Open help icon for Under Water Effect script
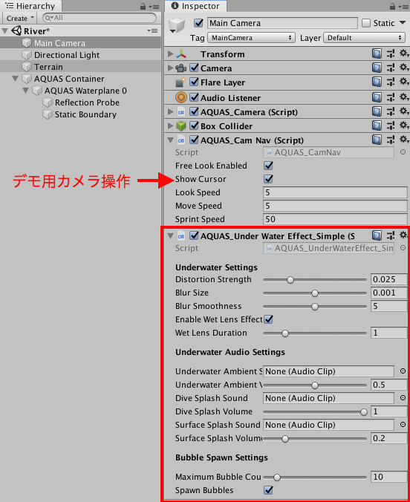The width and height of the screenshot is (410, 502). (377, 235)
